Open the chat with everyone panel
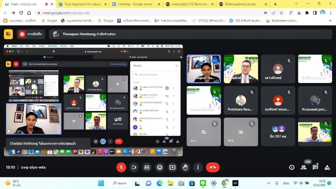The height and width of the screenshot is (189, 336). (315, 167)
